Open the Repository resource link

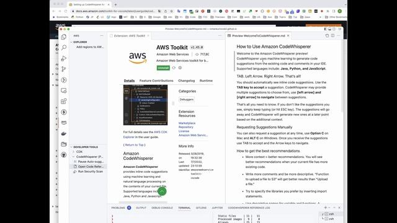click(186, 127)
